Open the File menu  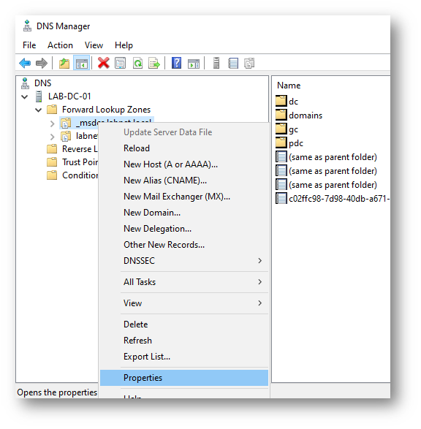(x=29, y=45)
